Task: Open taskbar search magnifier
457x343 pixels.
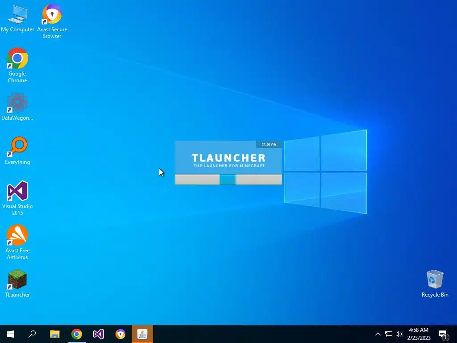Action: click(32, 334)
